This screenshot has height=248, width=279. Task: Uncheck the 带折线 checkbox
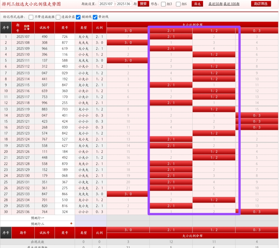(95, 17)
